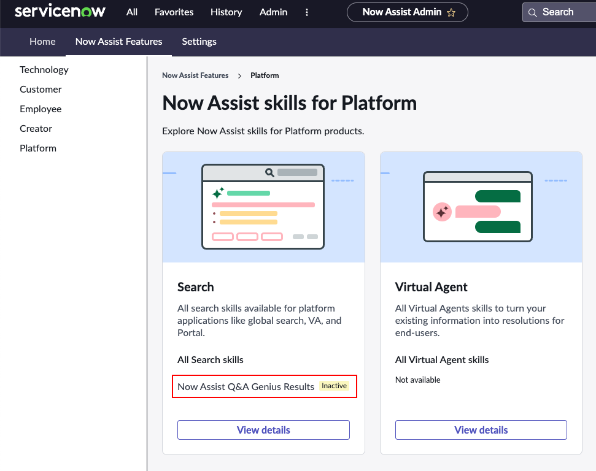Go to Now Assist Features breadcrumb
This screenshot has width=596, height=471.
pos(195,75)
